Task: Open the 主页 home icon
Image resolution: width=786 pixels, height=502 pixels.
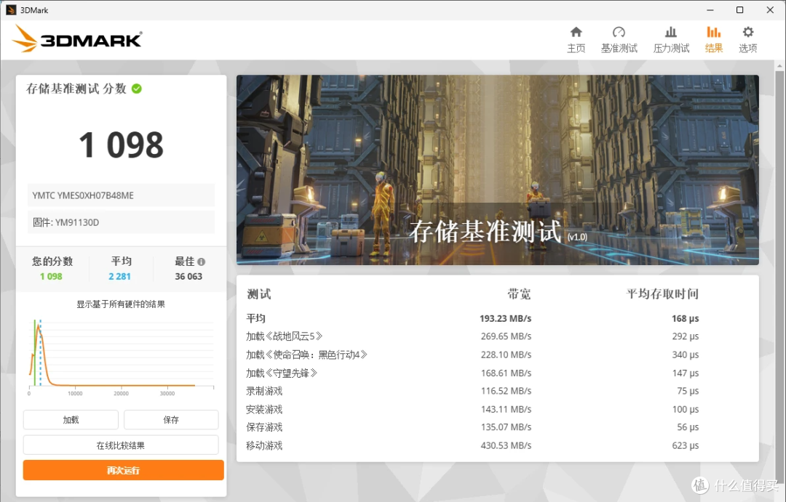Action: tap(576, 33)
